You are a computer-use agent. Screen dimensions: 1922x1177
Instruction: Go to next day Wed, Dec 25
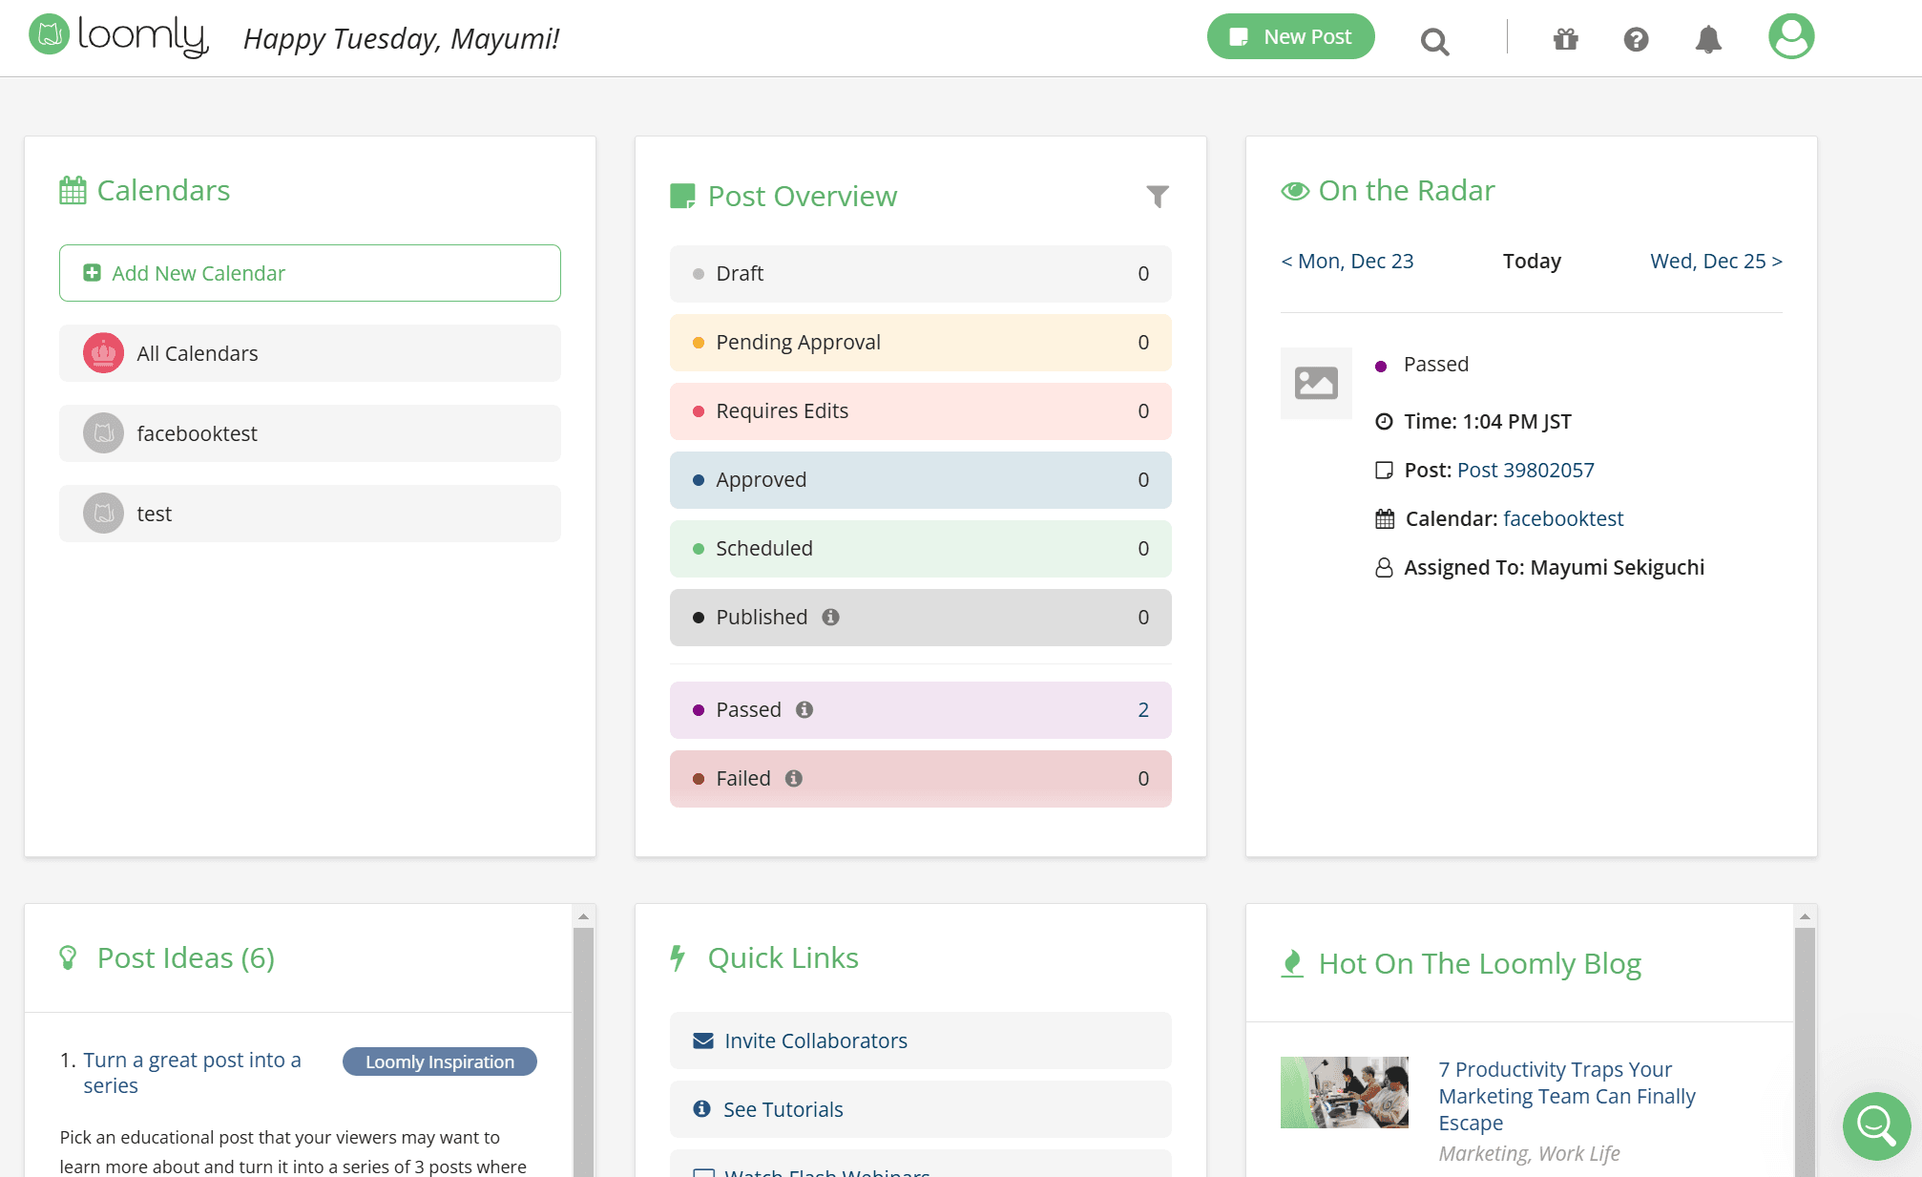point(1716,261)
